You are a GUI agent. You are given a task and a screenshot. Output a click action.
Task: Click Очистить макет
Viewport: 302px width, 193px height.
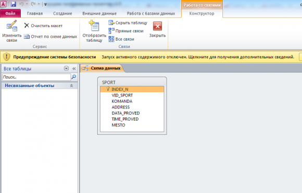43,26
